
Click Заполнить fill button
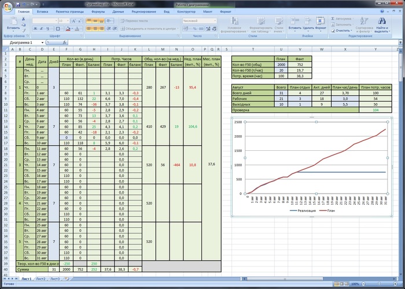click(343, 25)
